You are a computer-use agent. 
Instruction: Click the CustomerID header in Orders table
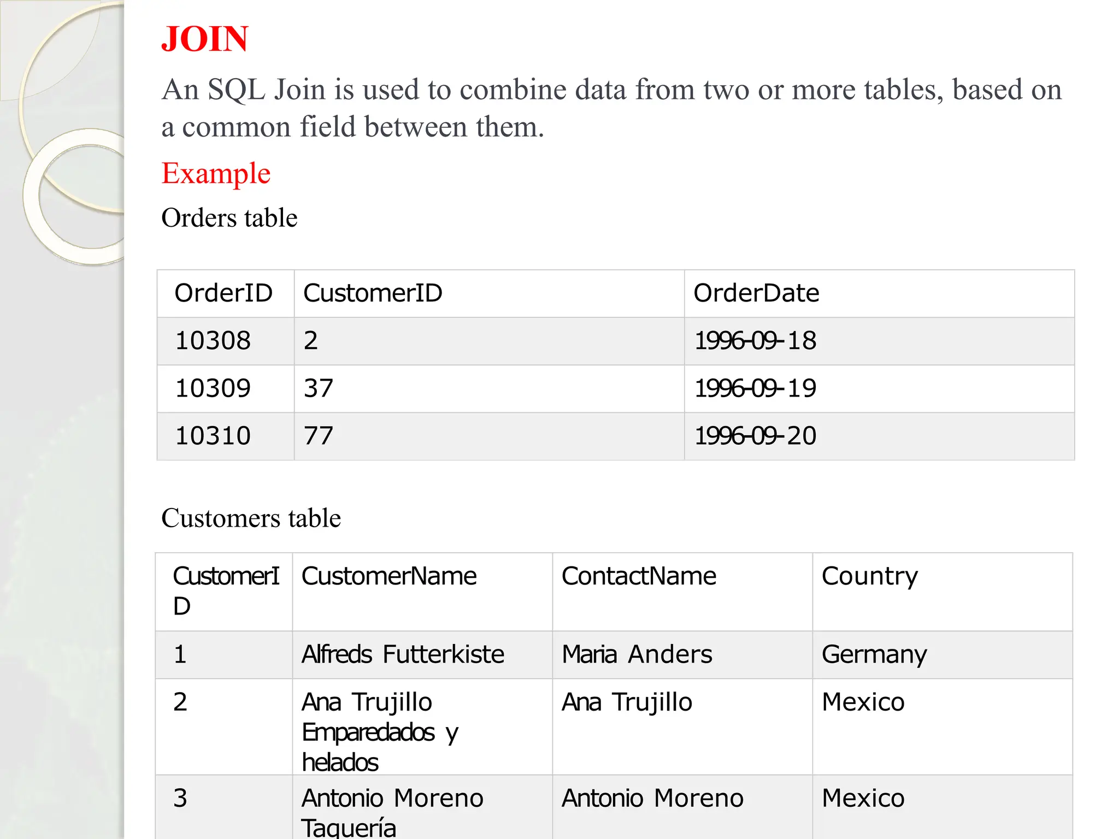(373, 293)
